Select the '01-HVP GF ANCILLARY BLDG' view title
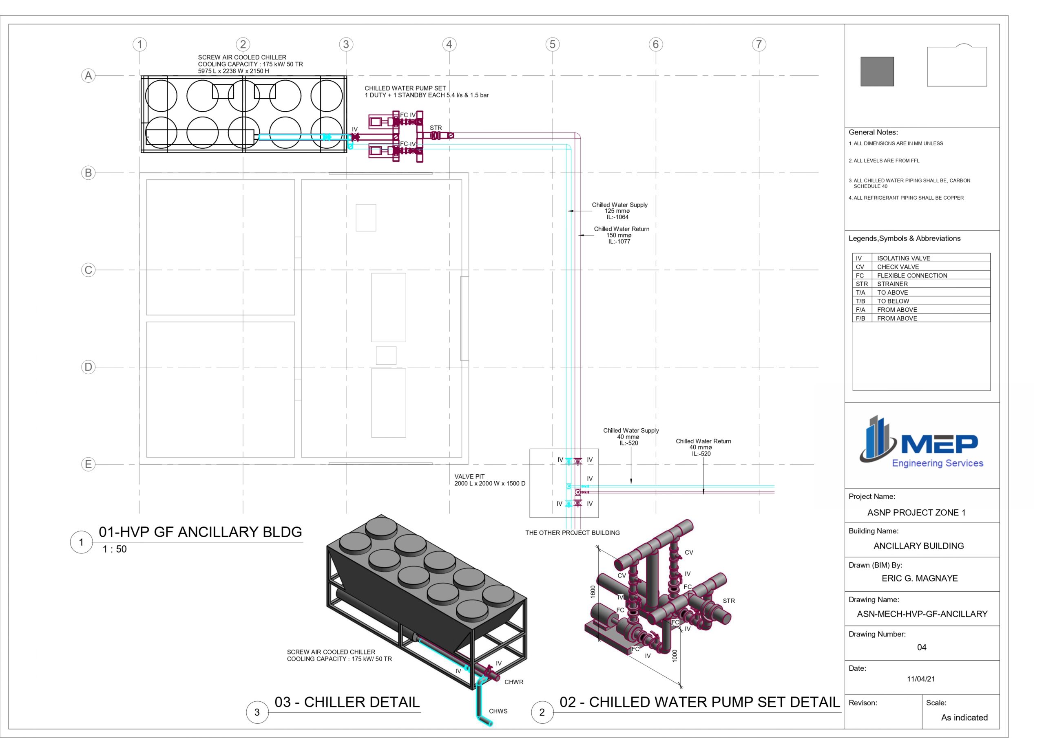Viewport: 1044px width, 738px height. tap(200, 532)
